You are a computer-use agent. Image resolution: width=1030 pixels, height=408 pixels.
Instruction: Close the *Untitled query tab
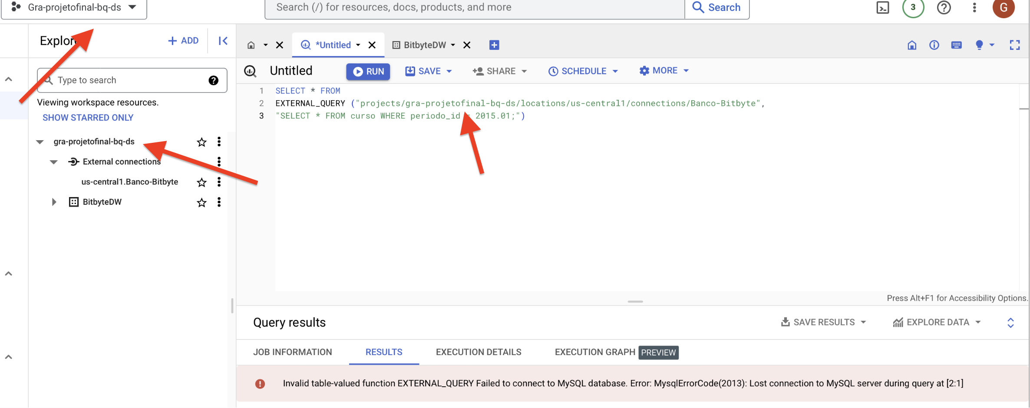(x=372, y=45)
